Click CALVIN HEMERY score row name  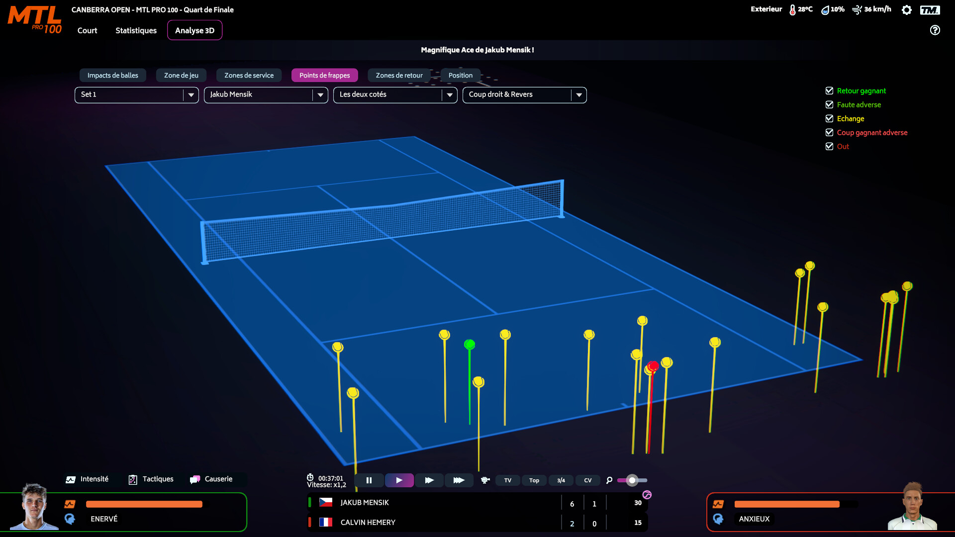pyautogui.click(x=368, y=522)
